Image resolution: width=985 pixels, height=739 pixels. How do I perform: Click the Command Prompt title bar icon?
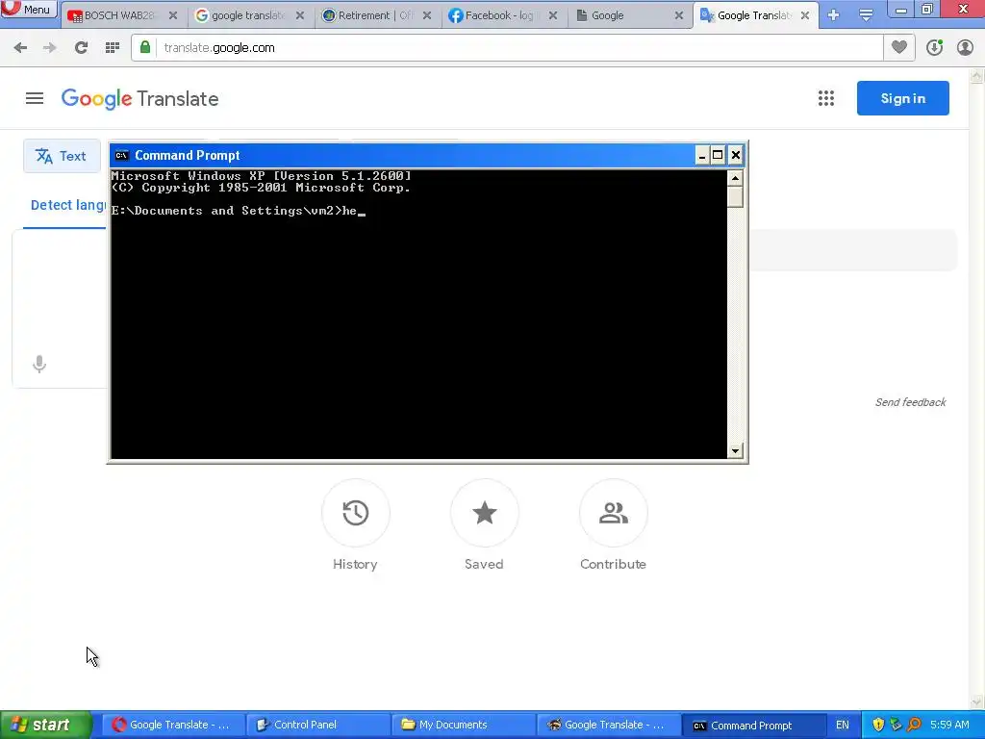(x=122, y=155)
